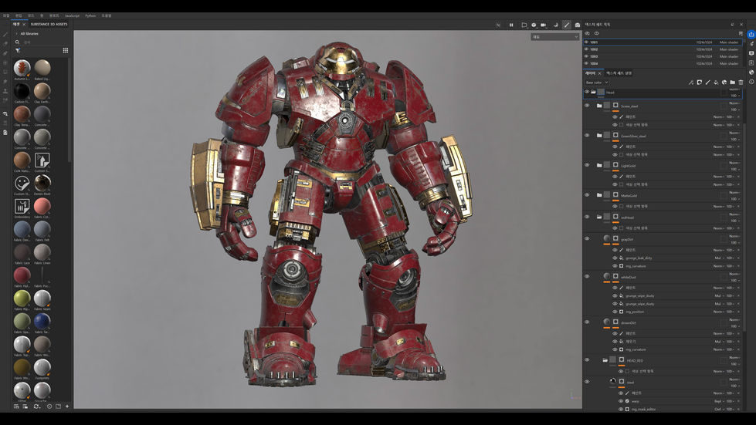Screen dimensions: 756x425
Task: Add a paint layer with the brush icon
Action: pyautogui.click(x=708, y=83)
